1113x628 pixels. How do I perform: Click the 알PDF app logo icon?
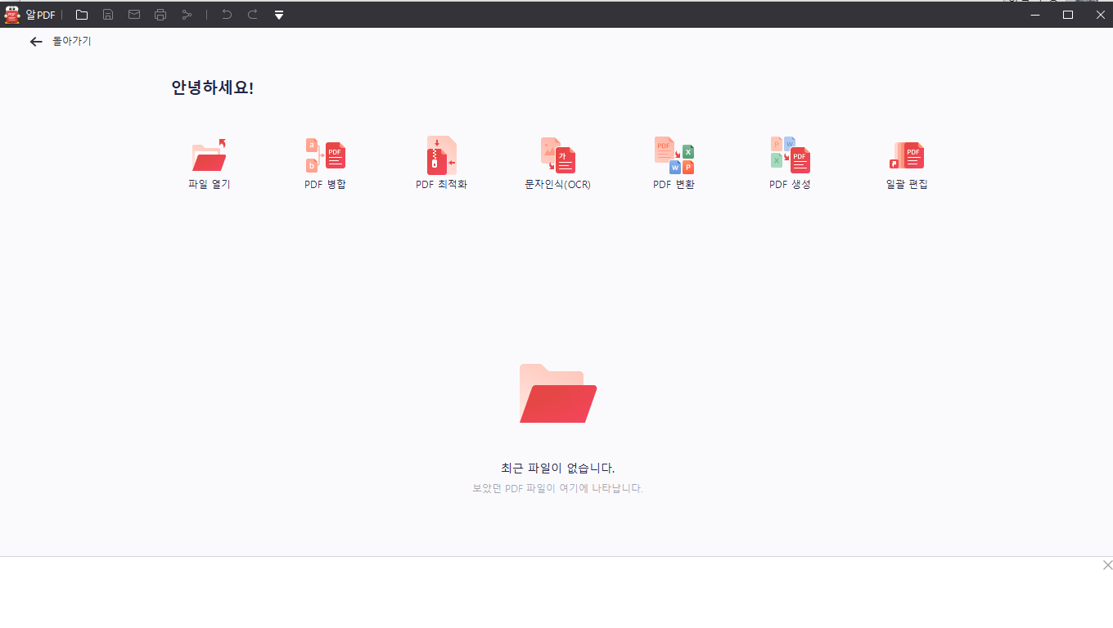pos(12,15)
